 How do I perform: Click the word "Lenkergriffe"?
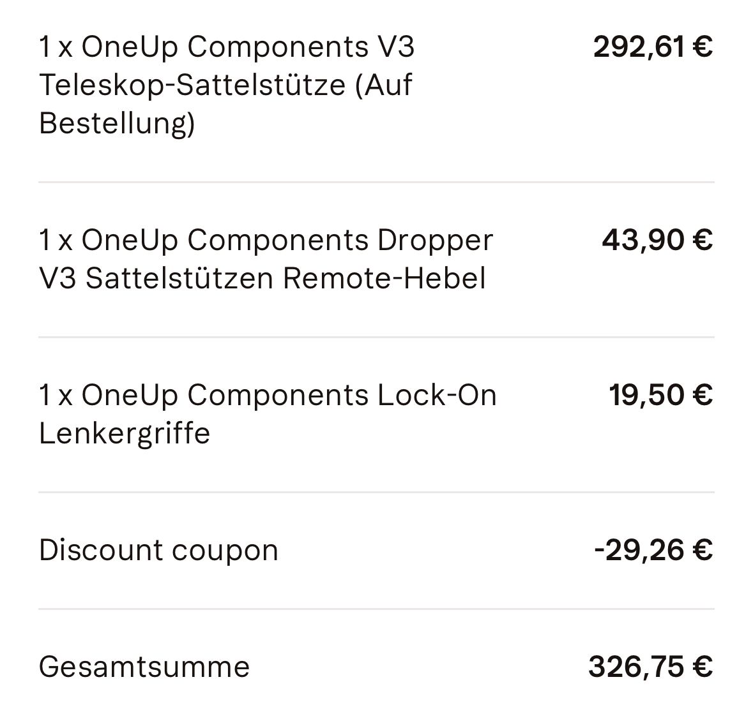click(x=125, y=434)
